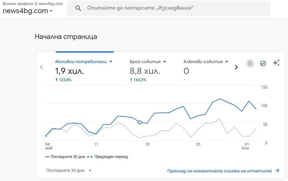Click the 165,9% increase indicator
The width and height of the screenshot is (288, 181).
tap(138, 80)
